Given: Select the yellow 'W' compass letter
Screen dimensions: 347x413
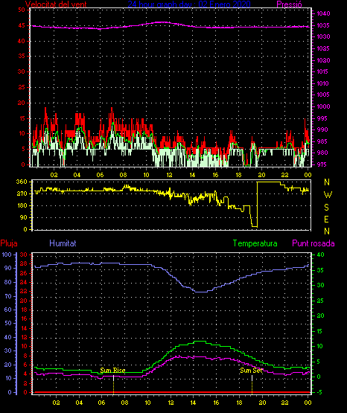Looking at the screenshot, I should coord(328,195).
